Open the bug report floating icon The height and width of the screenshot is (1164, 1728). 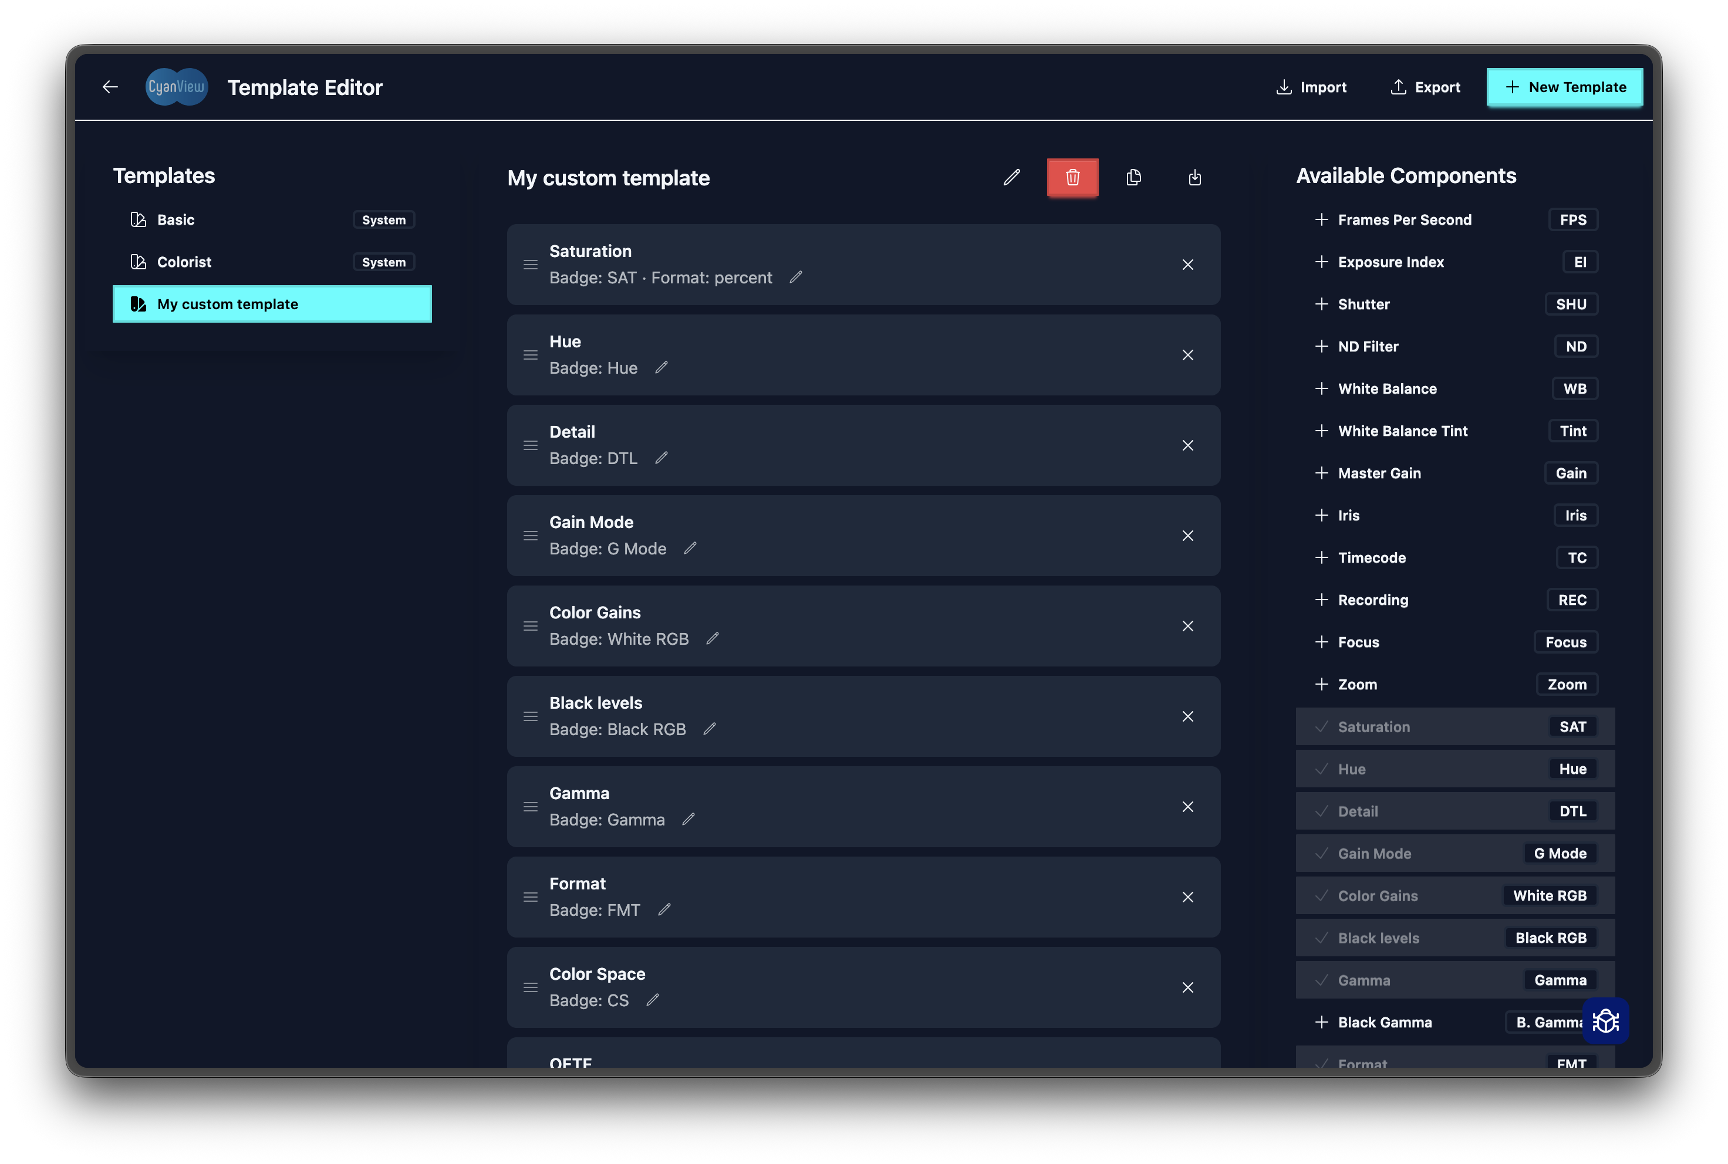(x=1605, y=1021)
